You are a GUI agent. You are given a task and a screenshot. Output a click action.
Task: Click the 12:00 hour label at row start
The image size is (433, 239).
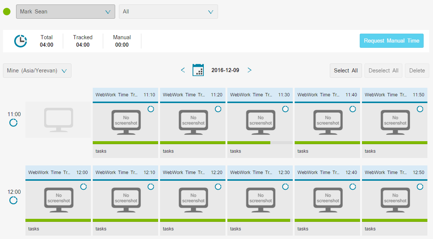[x=14, y=192]
